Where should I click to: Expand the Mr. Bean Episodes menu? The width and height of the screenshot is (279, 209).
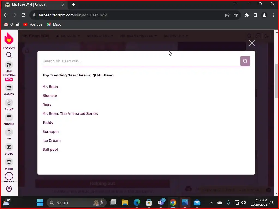pyautogui.click(x=139, y=36)
